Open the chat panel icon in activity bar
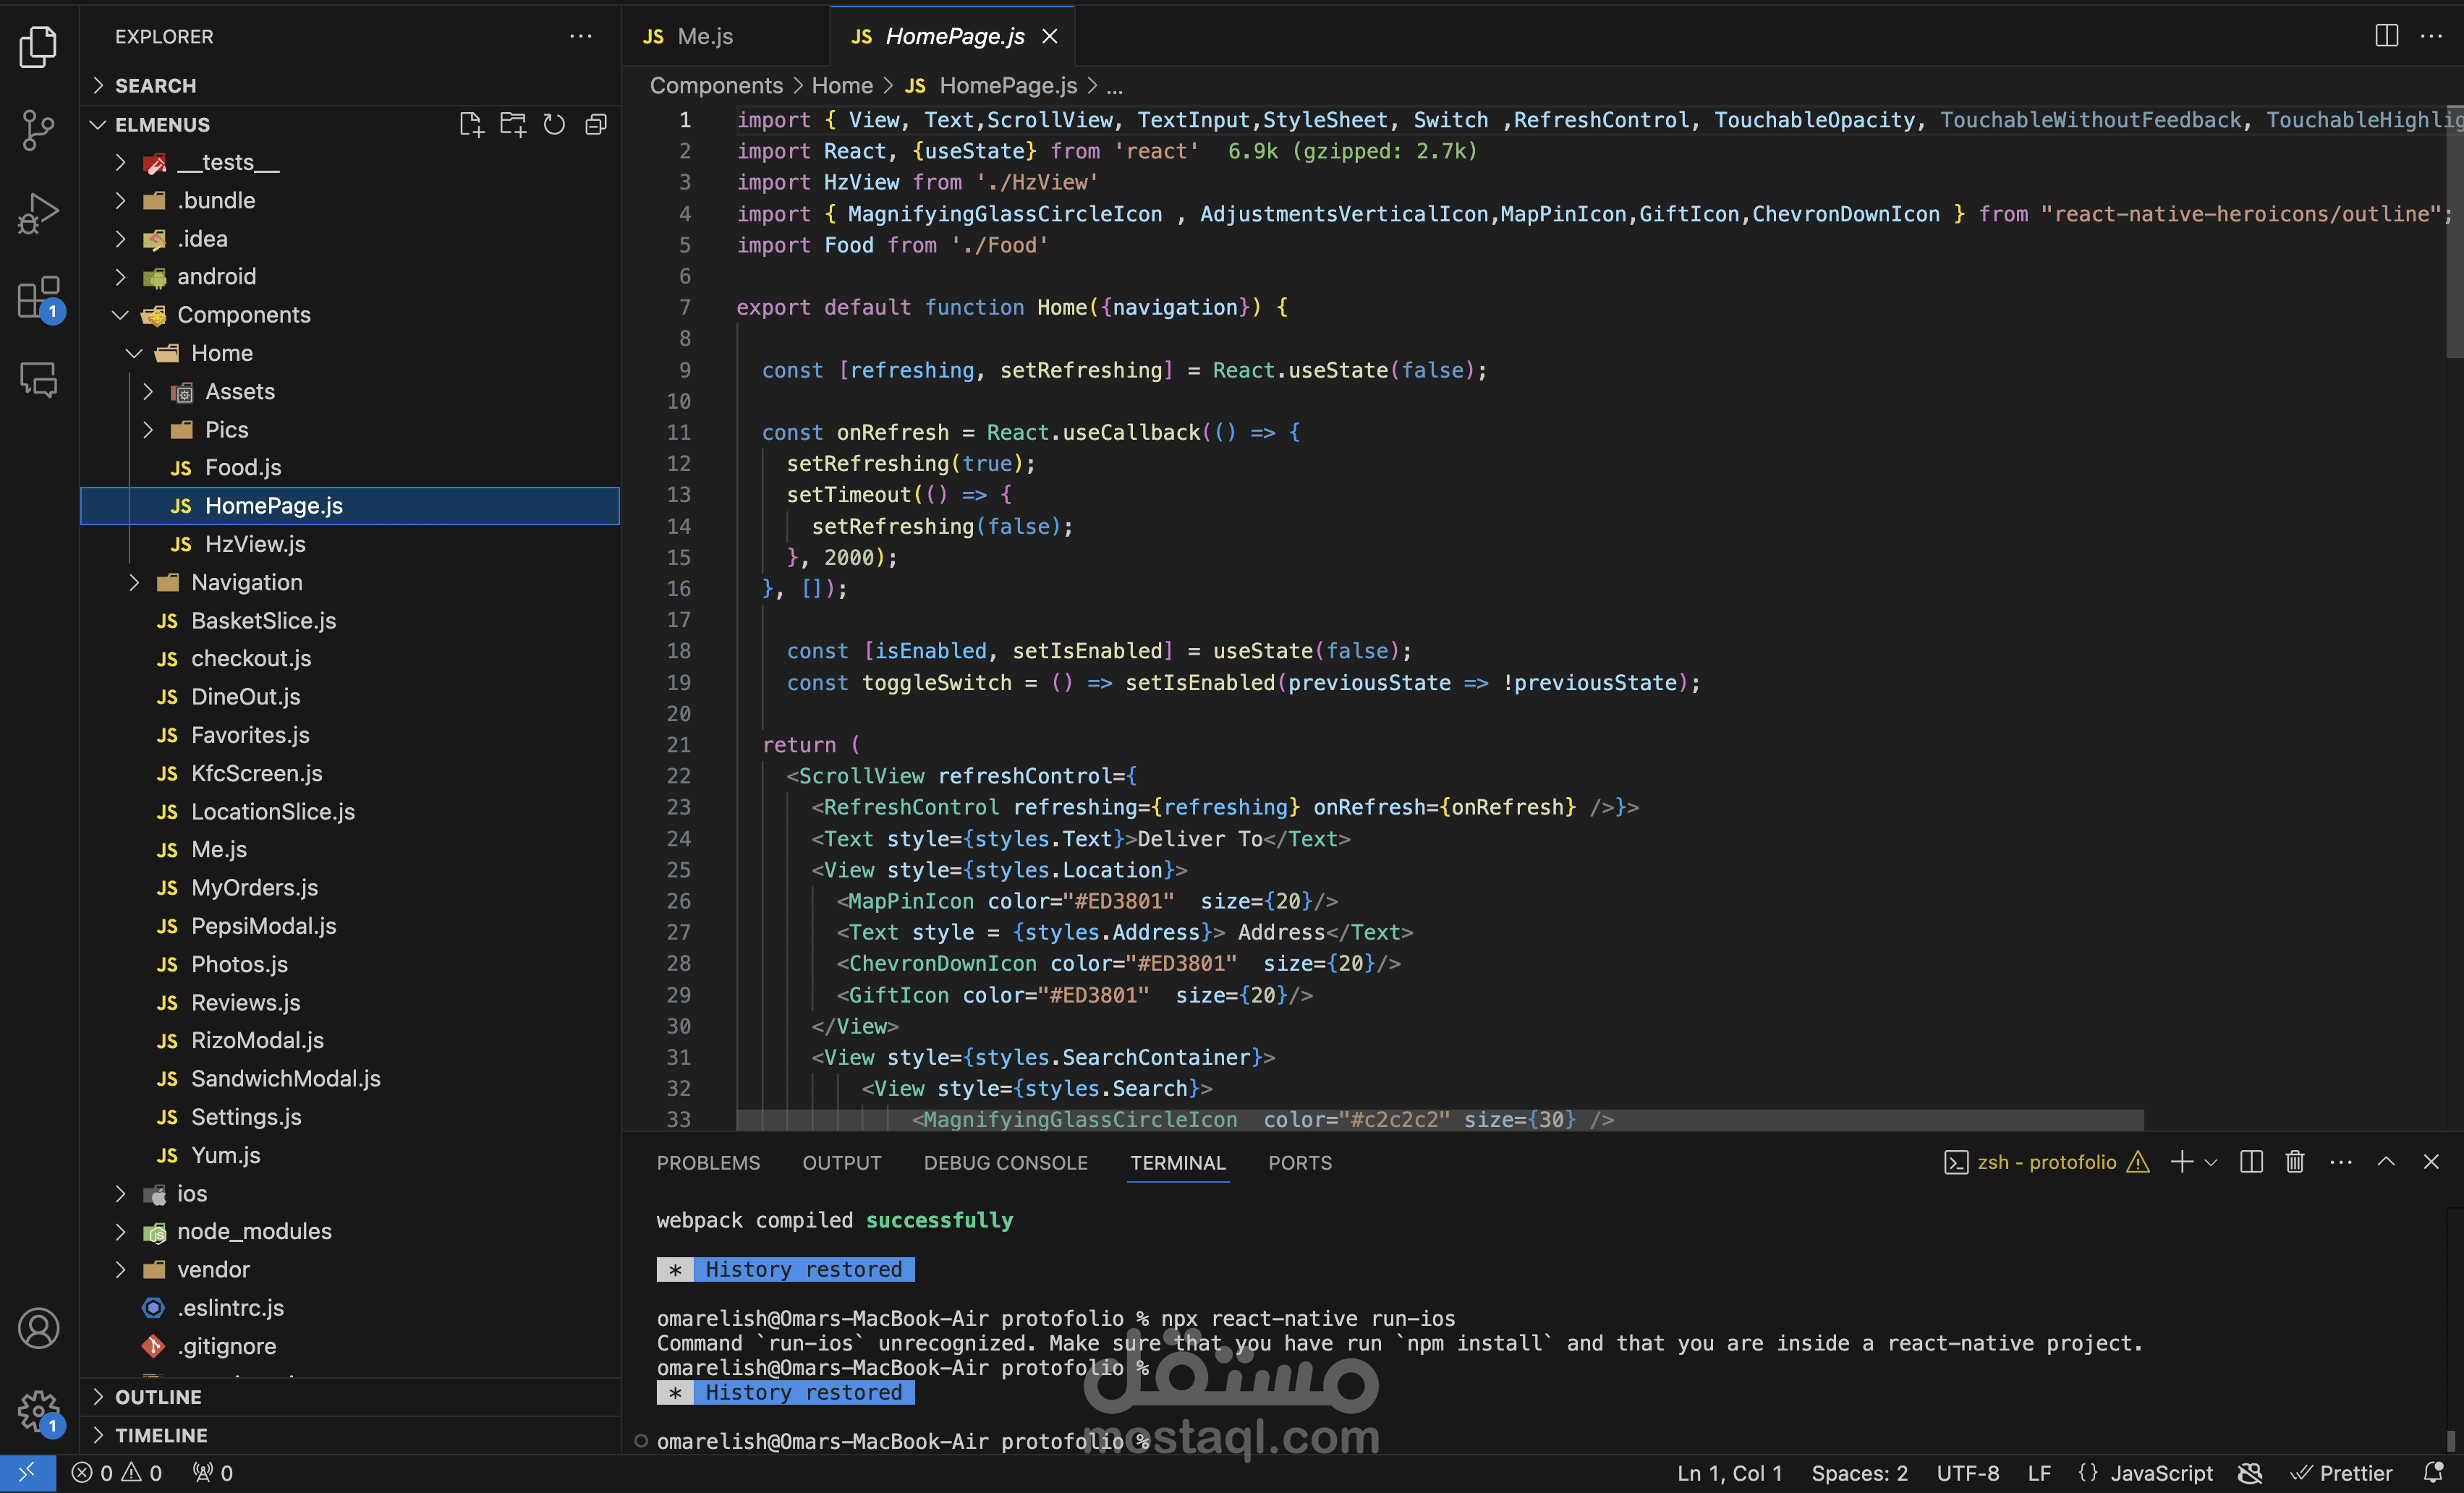2464x1493 pixels. (38, 379)
